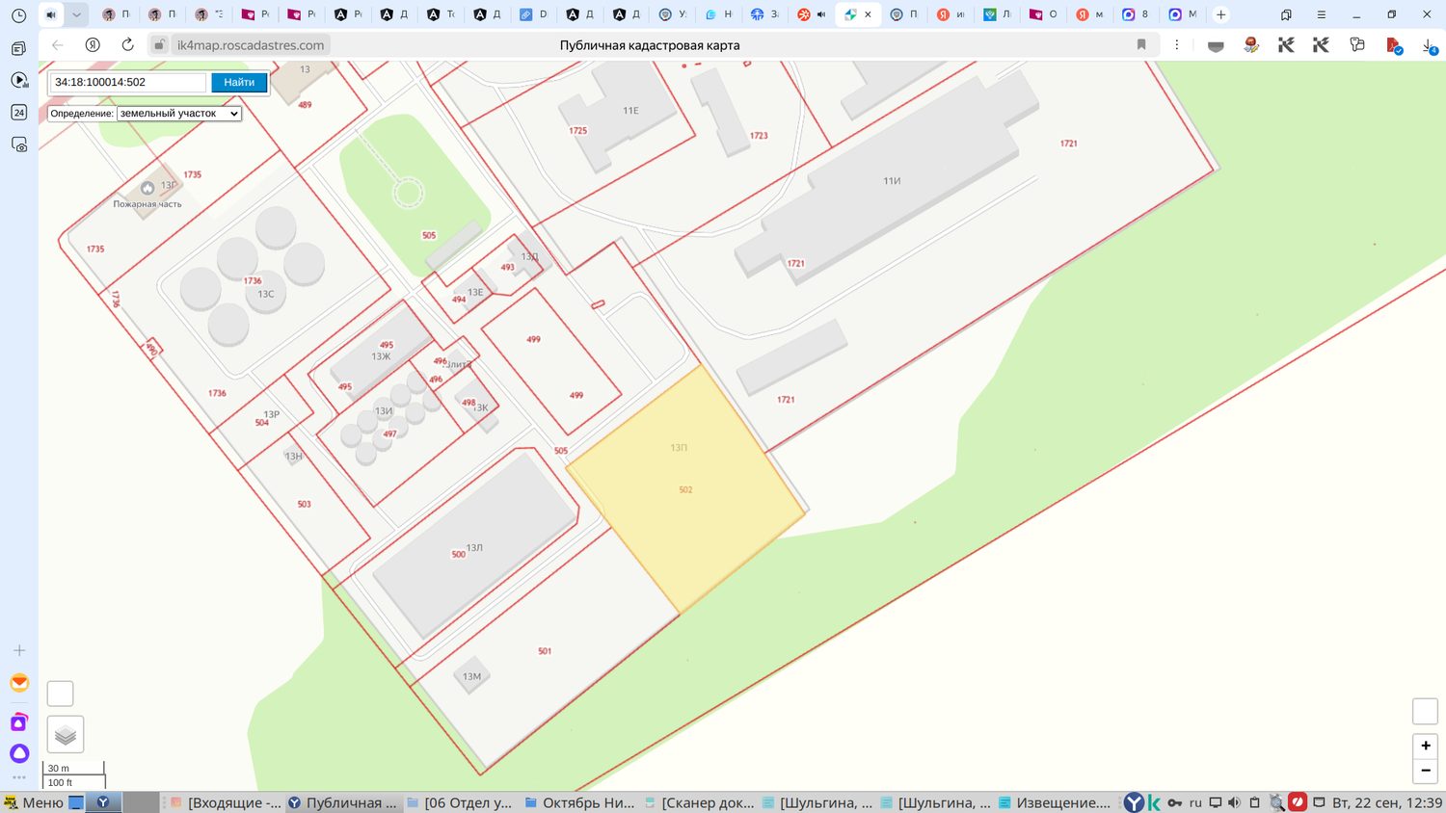The image size is (1446, 813).
Task: Open browser downloads arrow icon
Action: 1429,45
